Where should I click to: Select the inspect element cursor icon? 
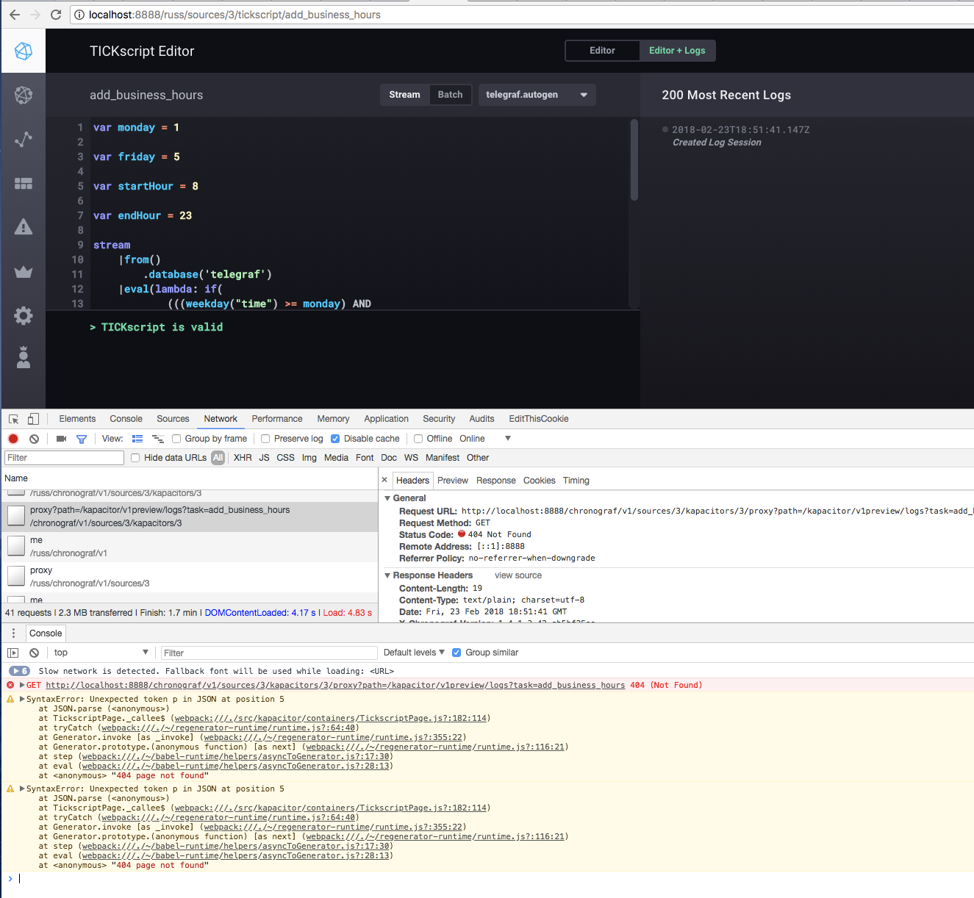point(12,418)
